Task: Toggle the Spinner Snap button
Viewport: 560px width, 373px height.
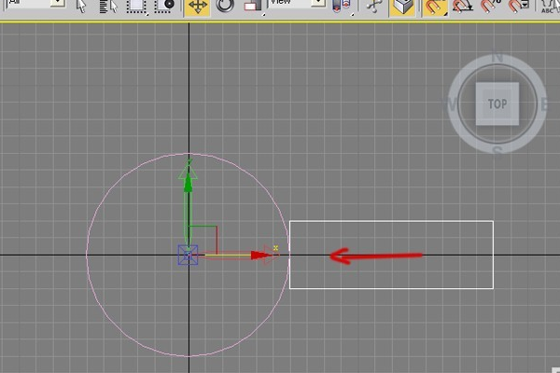Action: click(x=519, y=7)
